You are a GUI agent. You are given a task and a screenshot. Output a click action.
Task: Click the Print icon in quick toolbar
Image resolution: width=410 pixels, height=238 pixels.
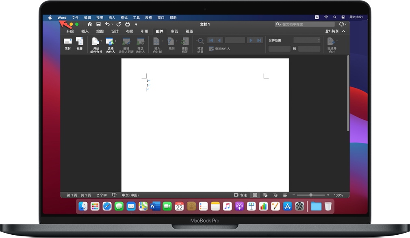point(128,24)
